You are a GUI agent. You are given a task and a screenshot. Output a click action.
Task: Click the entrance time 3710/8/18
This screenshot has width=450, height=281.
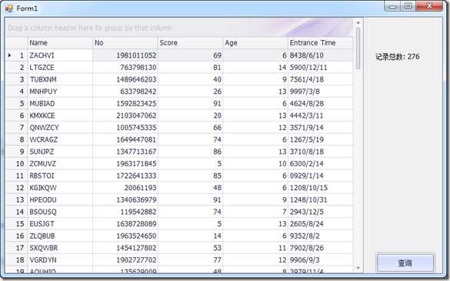click(x=321, y=152)
